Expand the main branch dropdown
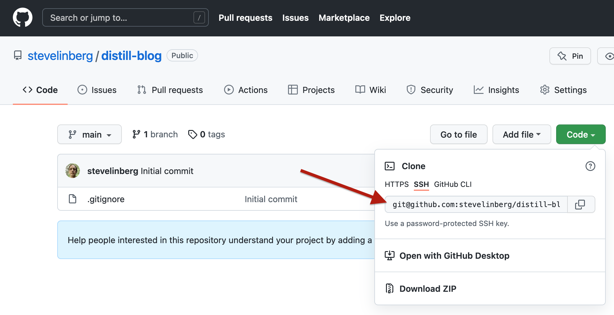 tap(89, 134)
